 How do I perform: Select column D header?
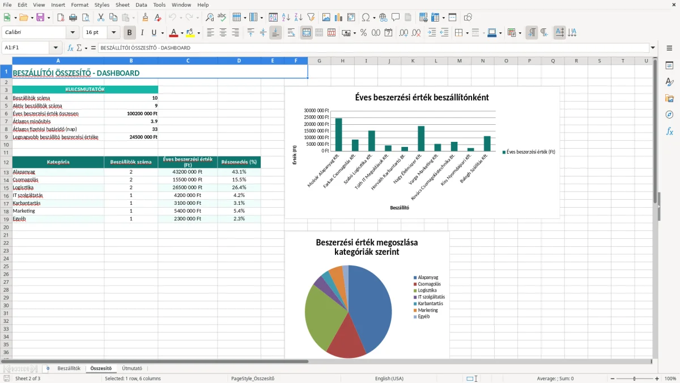pyautogui.click(x=239, y=61)
